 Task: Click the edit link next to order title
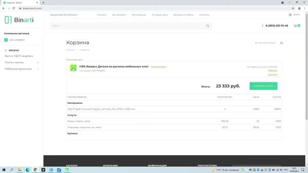(x=158, y=67)
